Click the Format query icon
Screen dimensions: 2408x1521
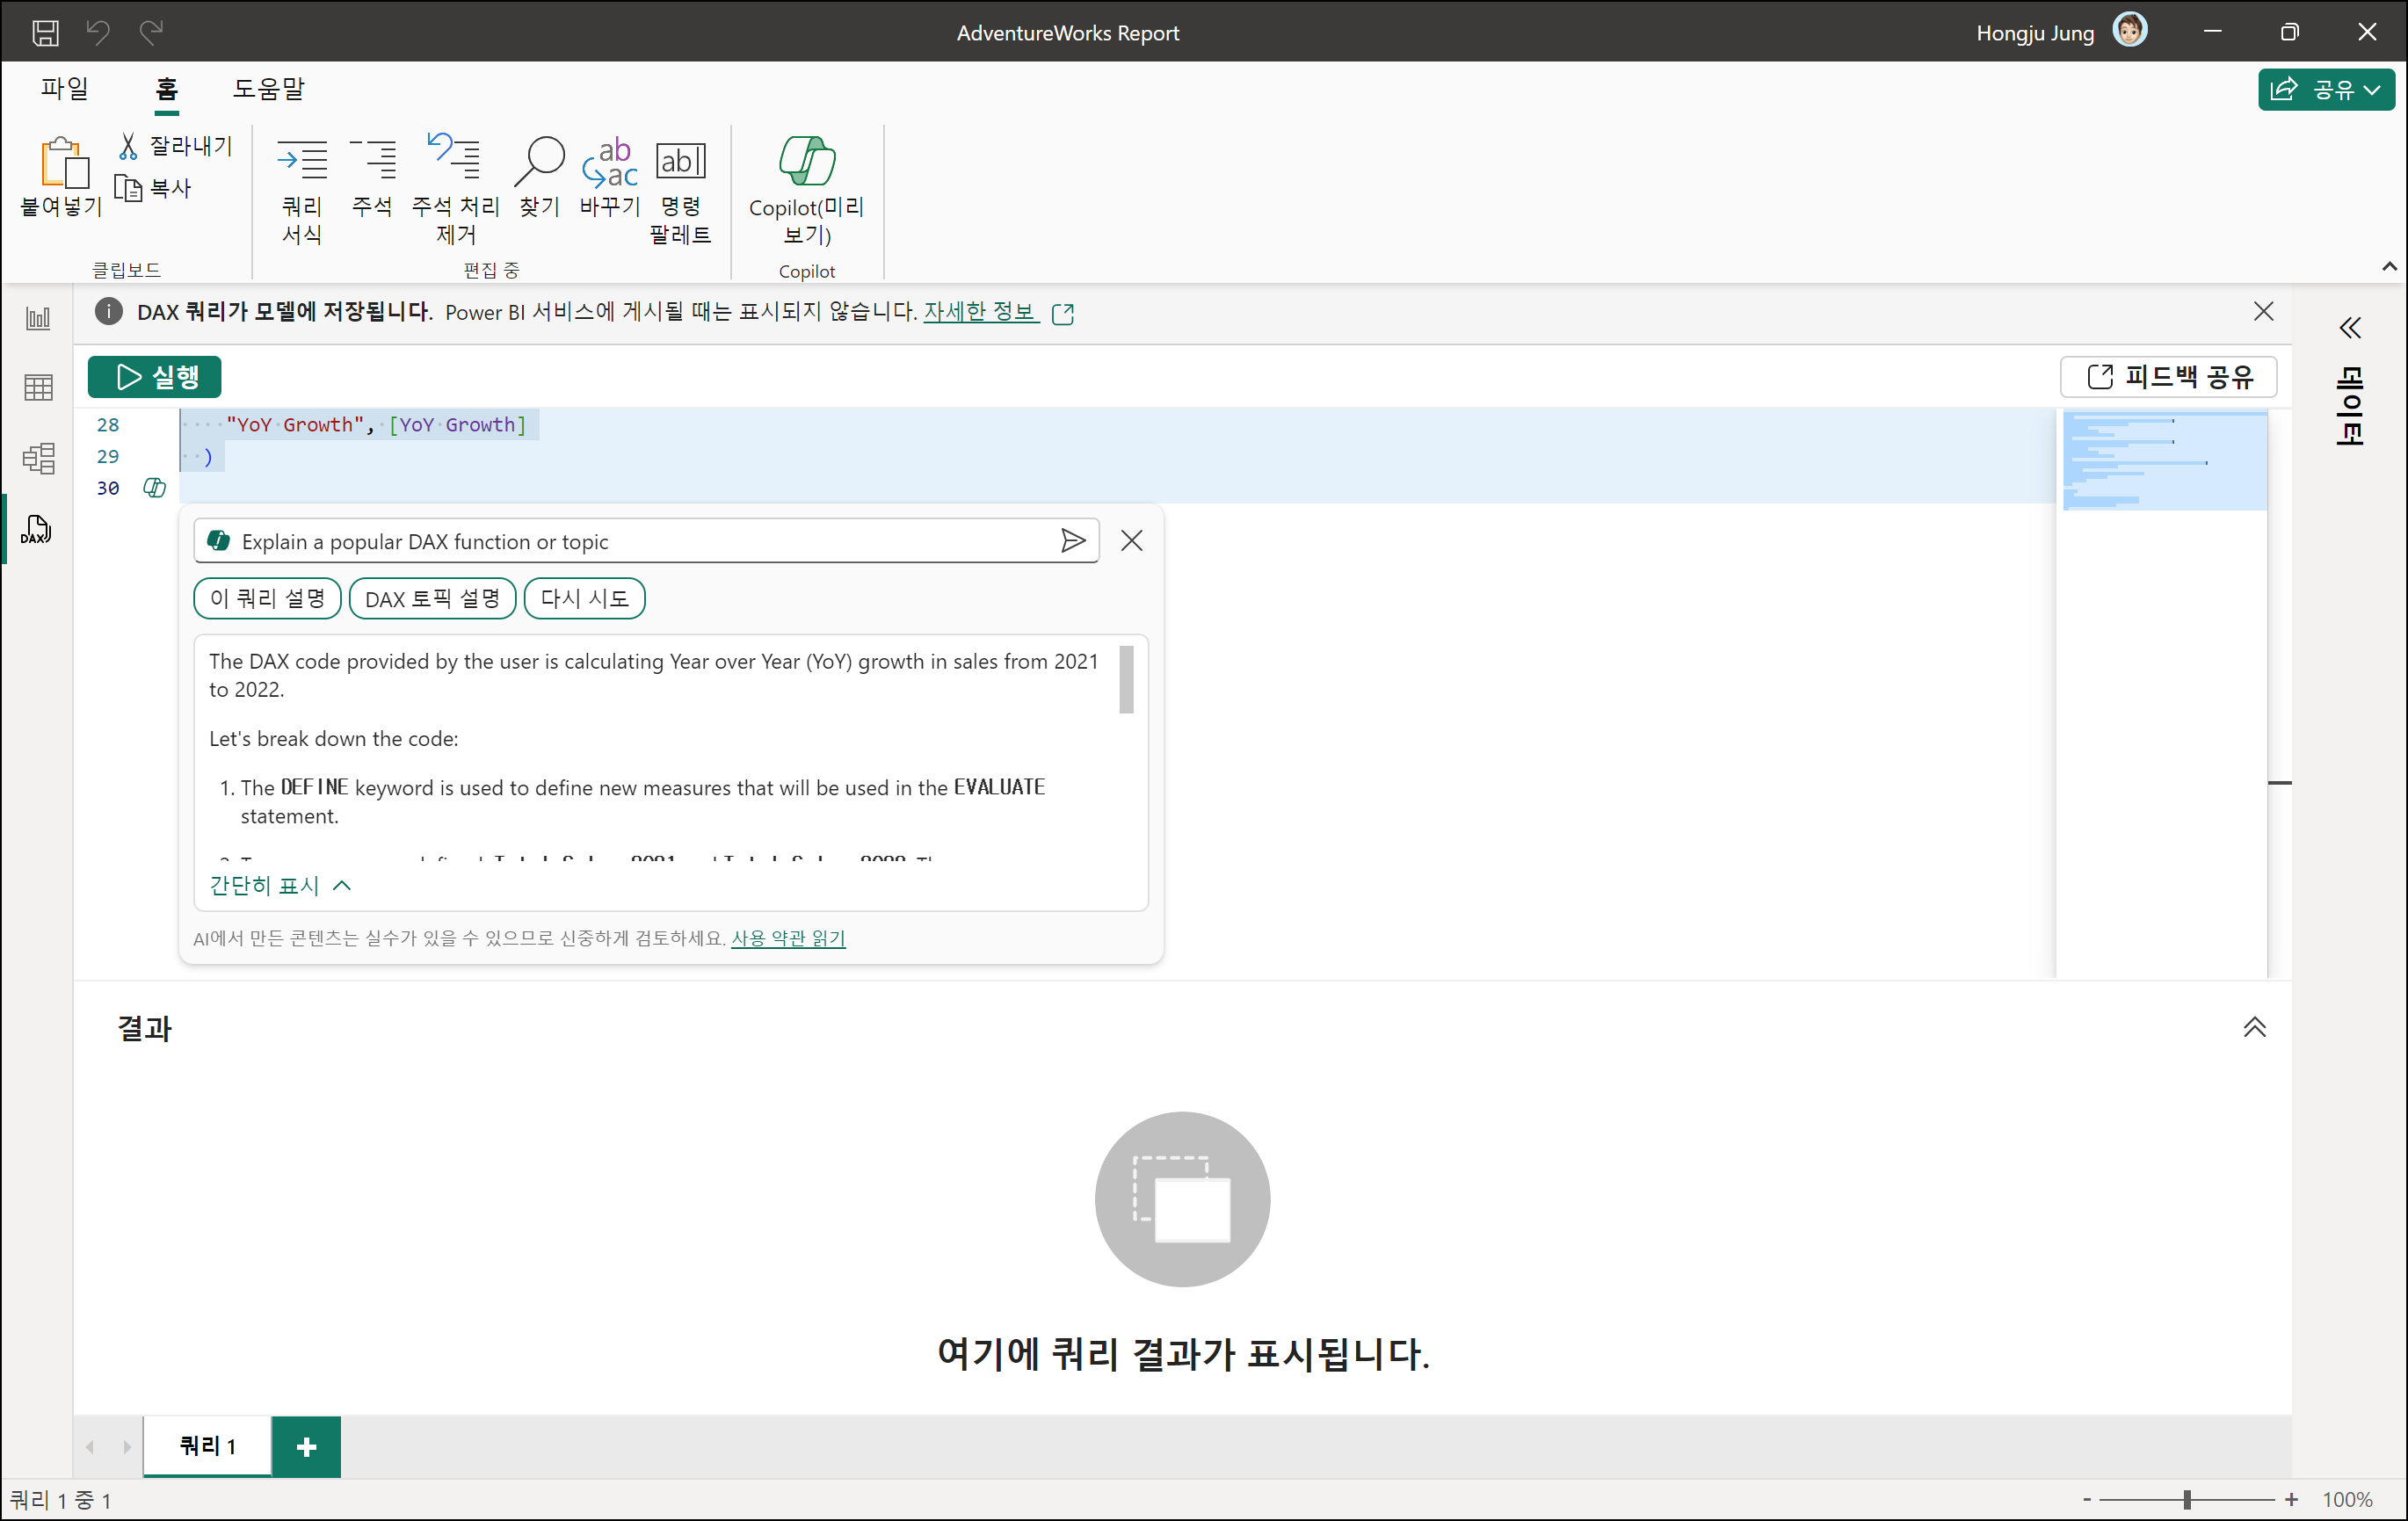click(301, 189)
